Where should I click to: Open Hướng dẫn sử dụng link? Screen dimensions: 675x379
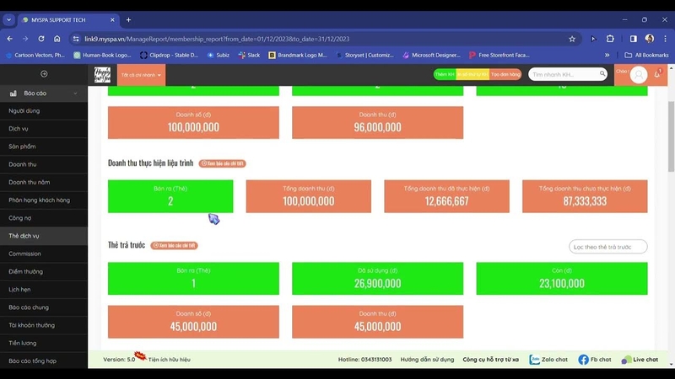[x=427, y=360]
